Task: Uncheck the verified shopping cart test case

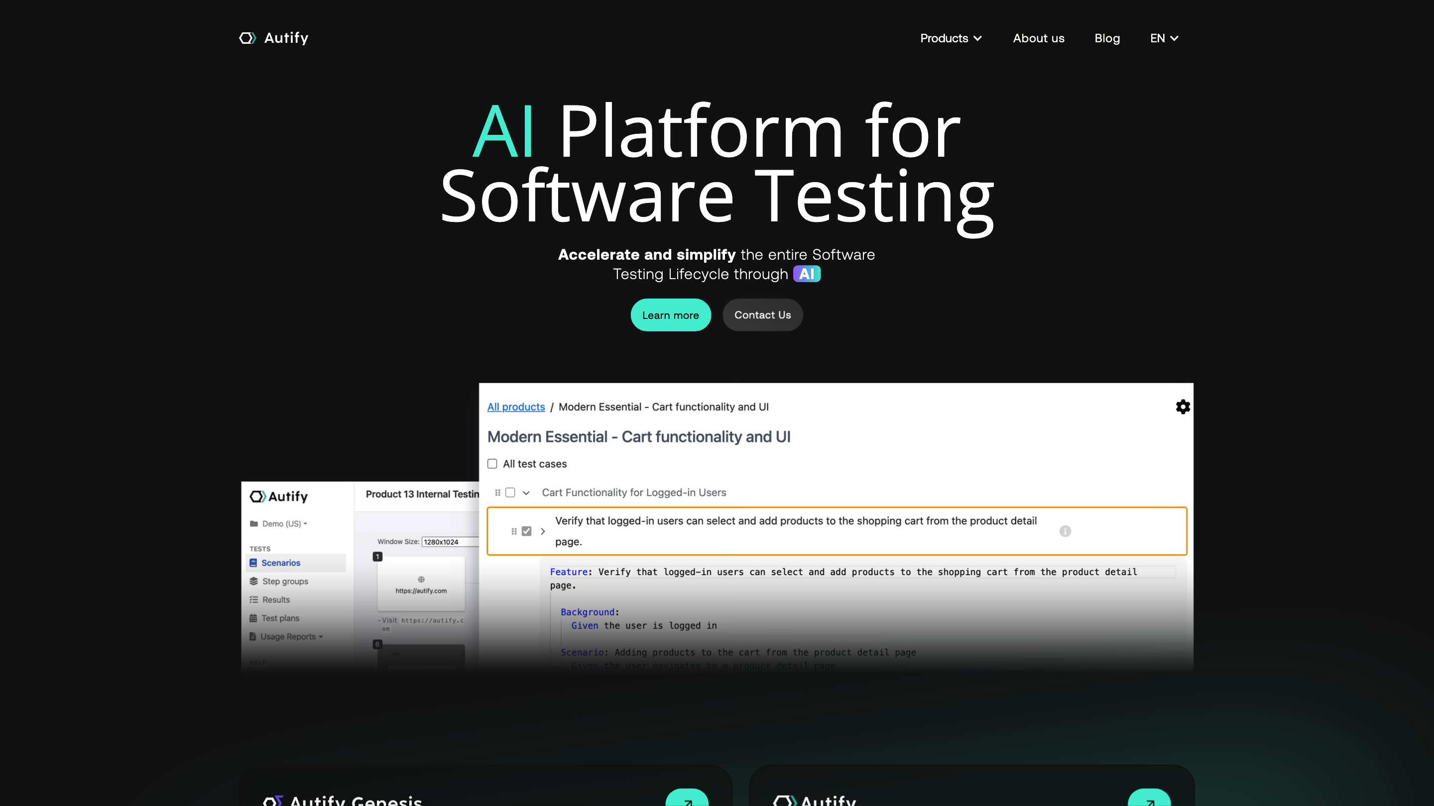Action: click(526, 531)
